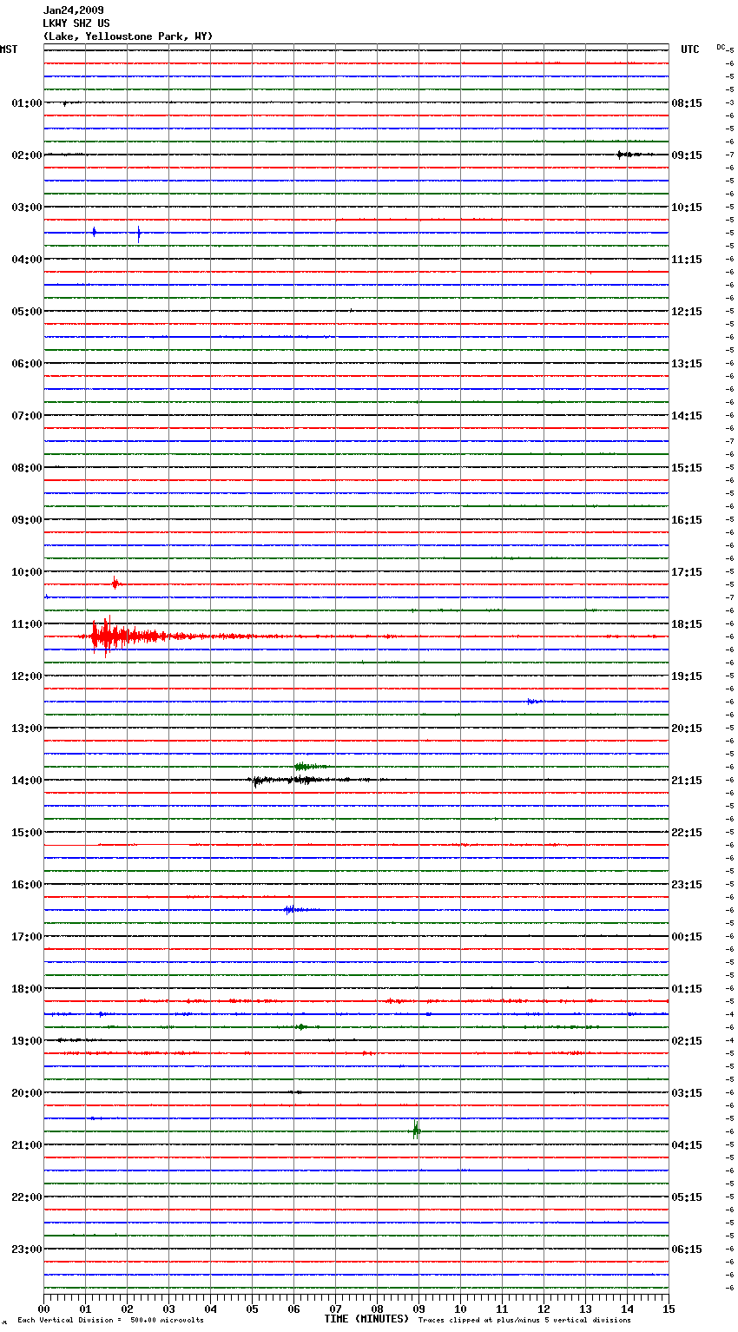Click the green event just above the 14:00 trace
The image size is (738, 1332).
coord(310,767)
